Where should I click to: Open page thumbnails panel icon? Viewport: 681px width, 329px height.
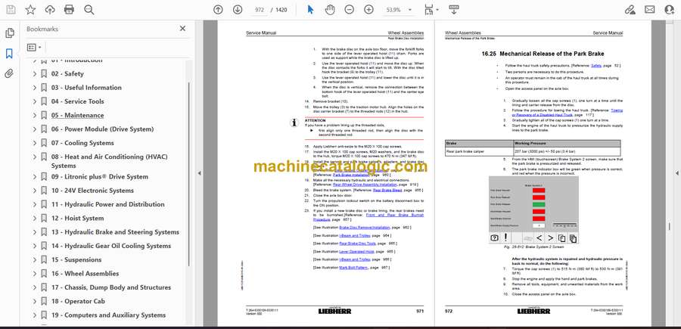click(x=9, y=33)
